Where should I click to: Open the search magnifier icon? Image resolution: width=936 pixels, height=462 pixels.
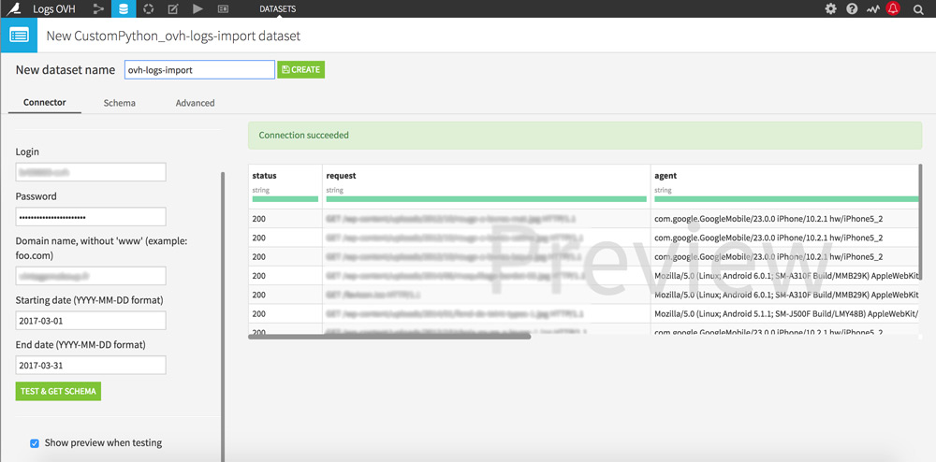pyautogui.click(x=918, y=9)
